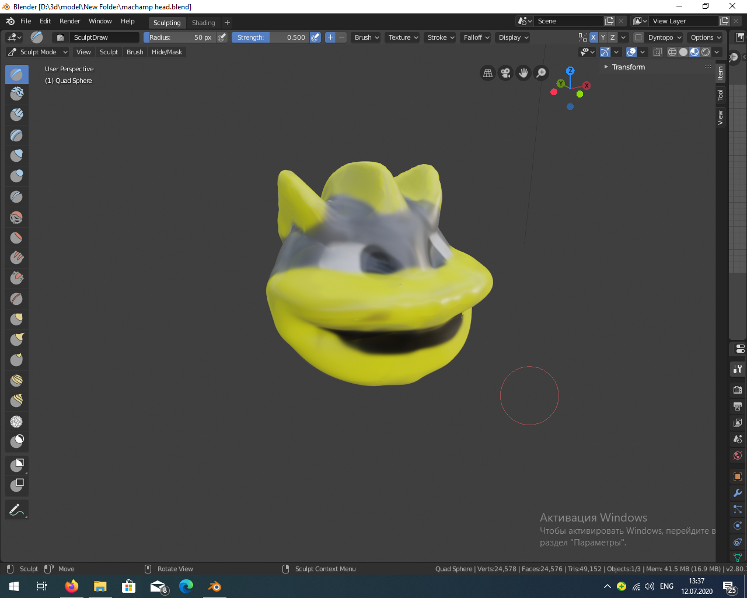Screen dimensions: 747x598
Task: Set brush direction to Subtract (minus)
Action: (x=342, y=37)
